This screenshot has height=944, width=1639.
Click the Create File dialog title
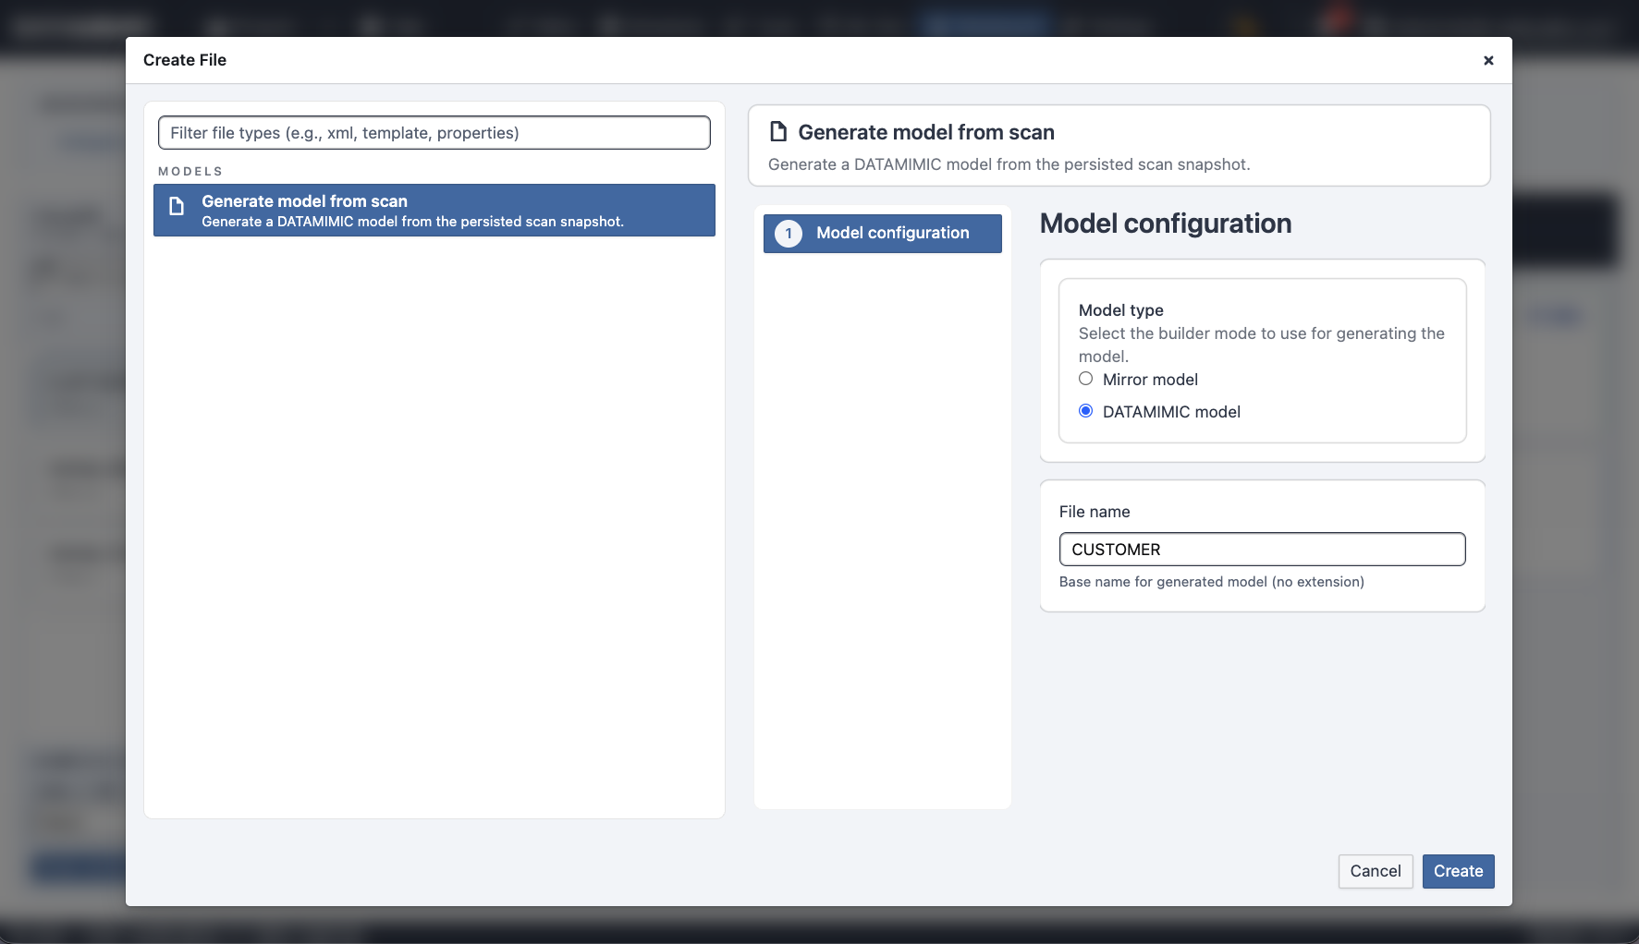coord(185,60)
